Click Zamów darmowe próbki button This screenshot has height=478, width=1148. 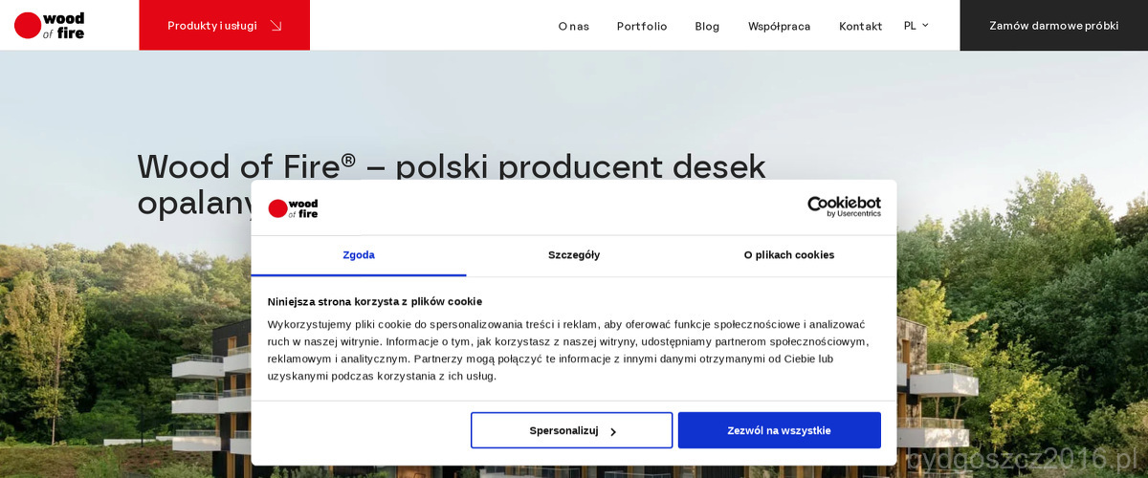click(1053, 25)
